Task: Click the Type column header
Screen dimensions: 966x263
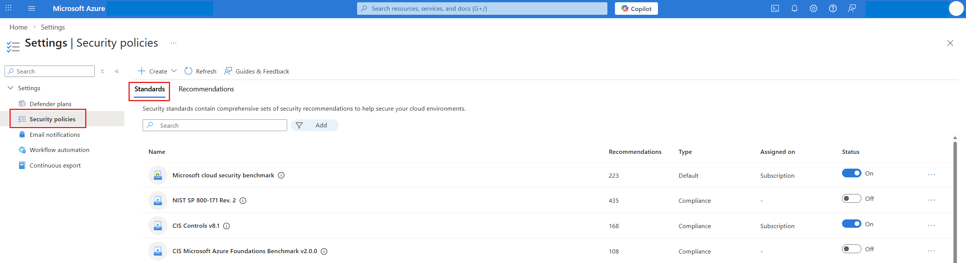Action: tap(685, 152)
